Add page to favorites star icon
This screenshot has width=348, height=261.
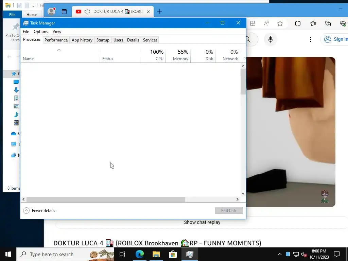(280, 23)
